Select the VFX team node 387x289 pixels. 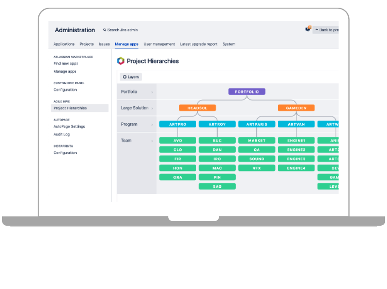pyautogui.click(x=257, y=168)
